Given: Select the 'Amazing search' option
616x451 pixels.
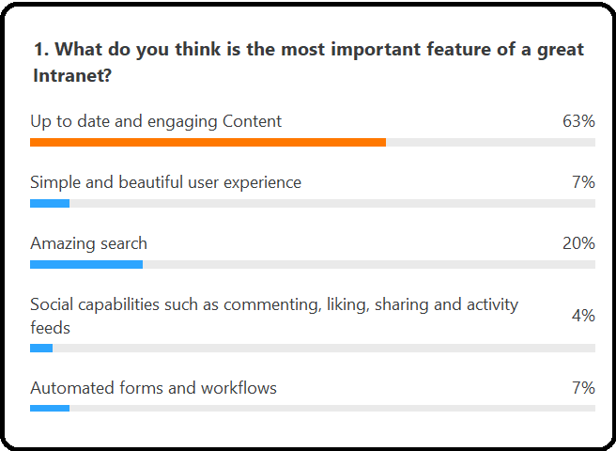Looking at the screenshot, I should click(89, 243).
